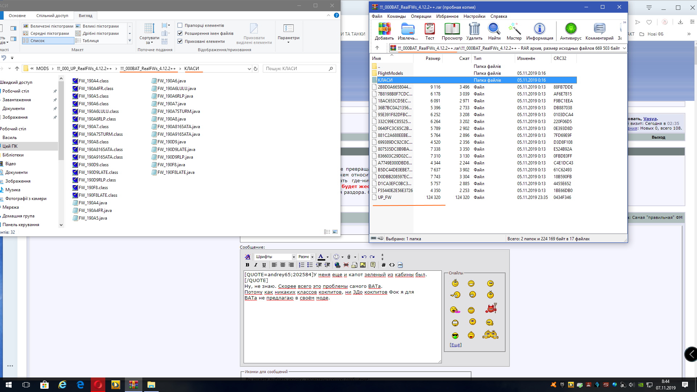Toggle Приховані елементи checkbox
This screenshot has width=697, height=392.
180,41
